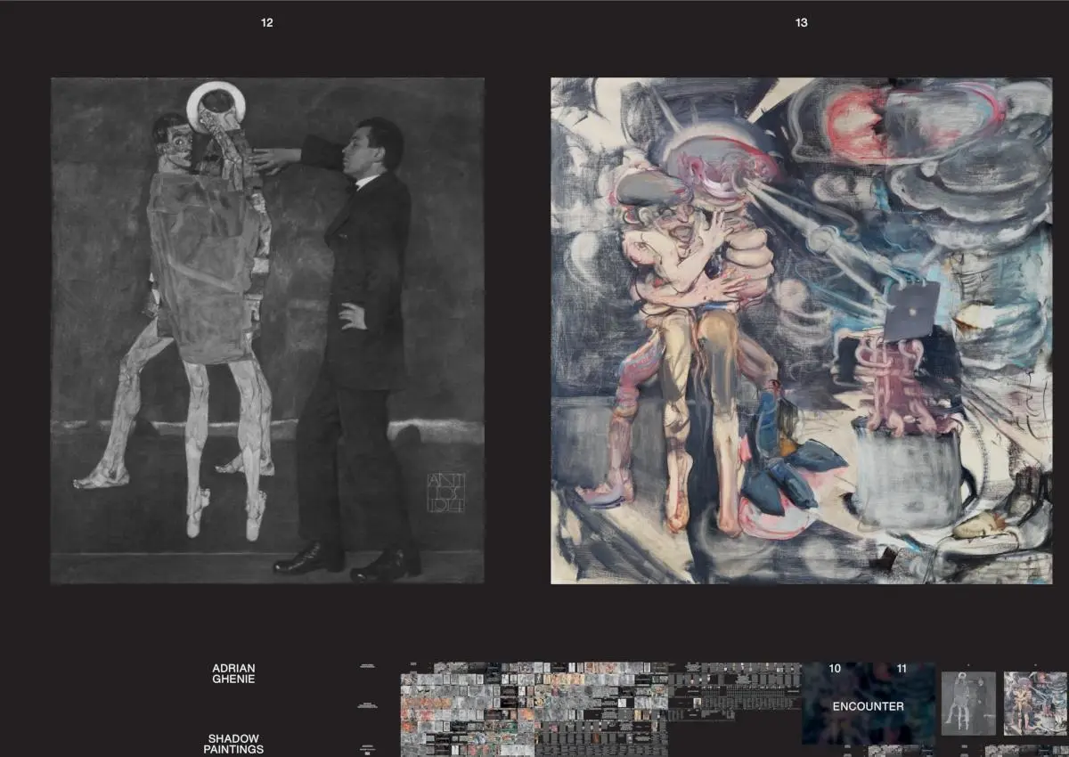
Task: Open the colorful painting on page 13
Action: pos(801,330)
